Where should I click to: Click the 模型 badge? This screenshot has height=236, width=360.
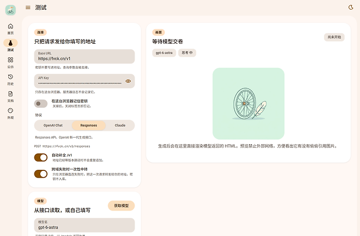coord(40,201)
